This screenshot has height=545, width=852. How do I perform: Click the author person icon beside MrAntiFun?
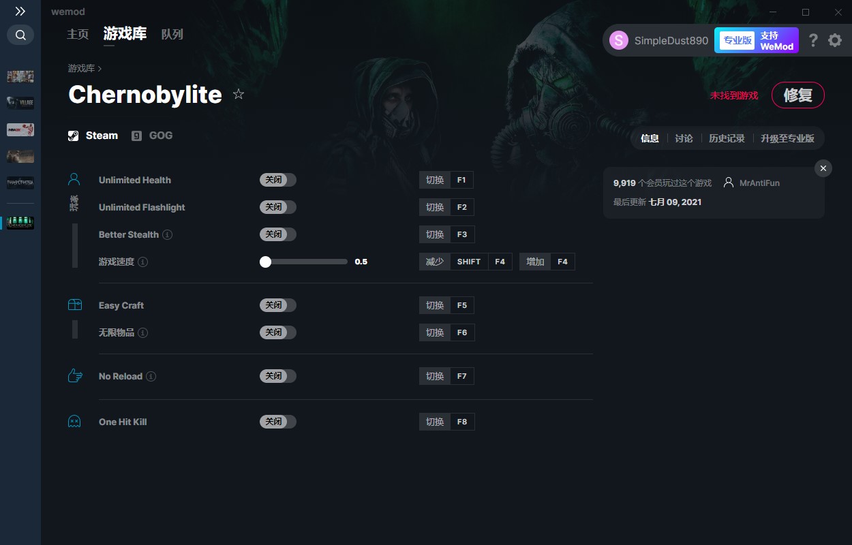click(x=729, y=183)
